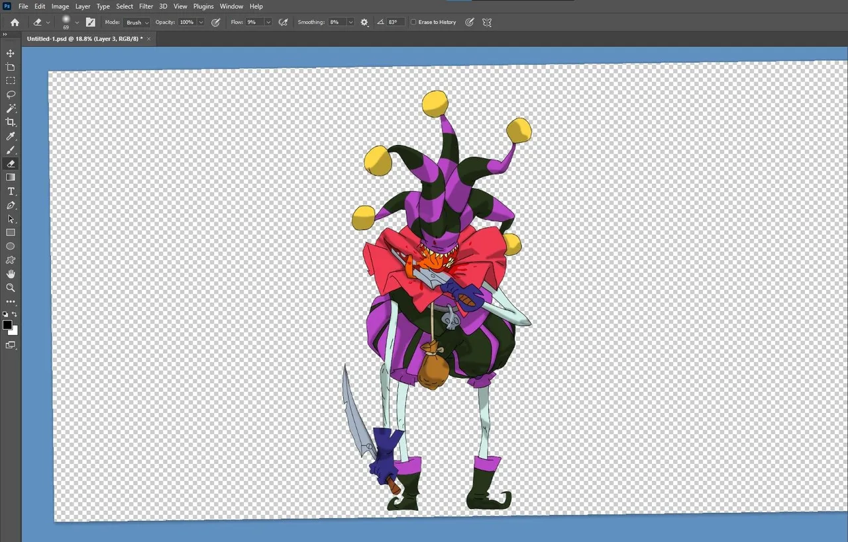848x542 pixels.
Task: Toggle the brush settings panel icon
Action: coord(90,22)
